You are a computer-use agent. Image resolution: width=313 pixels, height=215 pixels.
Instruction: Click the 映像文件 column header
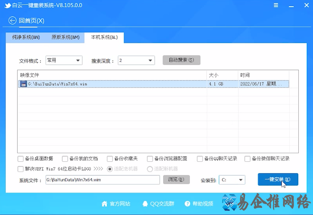point(112,75)
